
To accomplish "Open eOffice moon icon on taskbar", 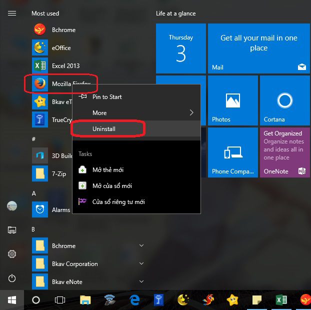I will point(183,300).
